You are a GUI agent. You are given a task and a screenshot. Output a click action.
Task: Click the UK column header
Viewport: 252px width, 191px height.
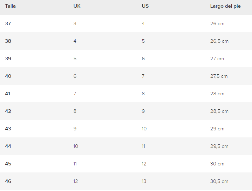pos(77,6)
